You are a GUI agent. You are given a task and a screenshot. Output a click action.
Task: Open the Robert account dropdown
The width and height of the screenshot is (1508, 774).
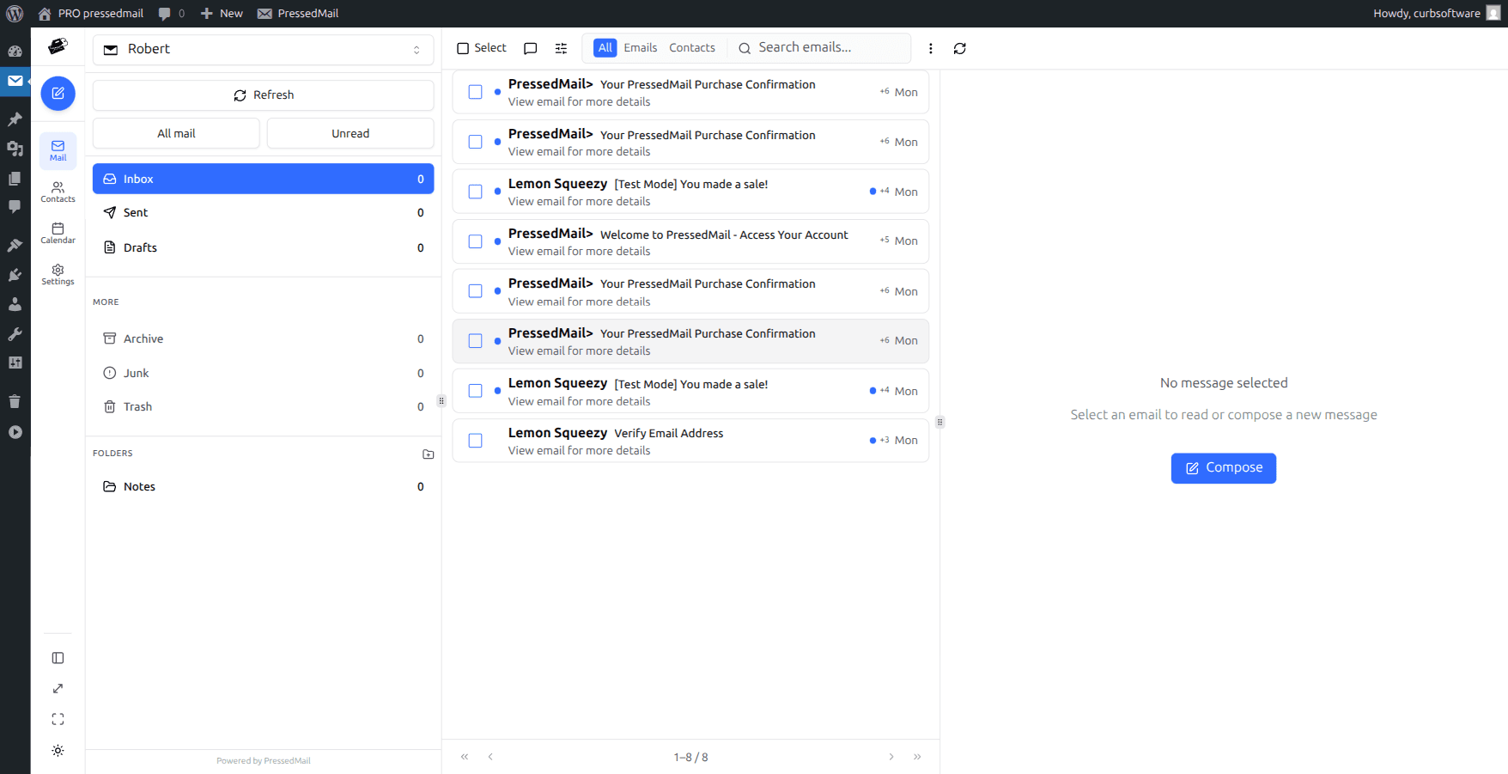point(263,49)
